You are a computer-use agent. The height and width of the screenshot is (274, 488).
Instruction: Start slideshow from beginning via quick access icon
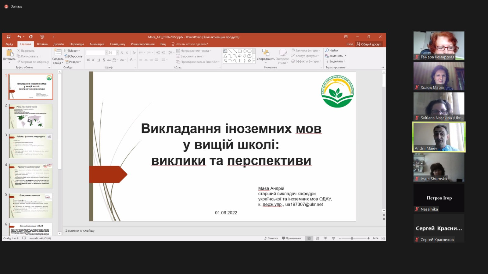[42, 37]
